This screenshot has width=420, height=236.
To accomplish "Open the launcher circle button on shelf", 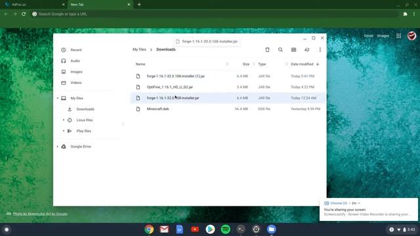I will (x=7, y=229).
